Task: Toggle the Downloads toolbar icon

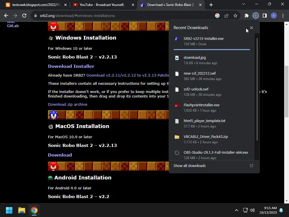Action: pyautogui.click(x=256, y=16)
